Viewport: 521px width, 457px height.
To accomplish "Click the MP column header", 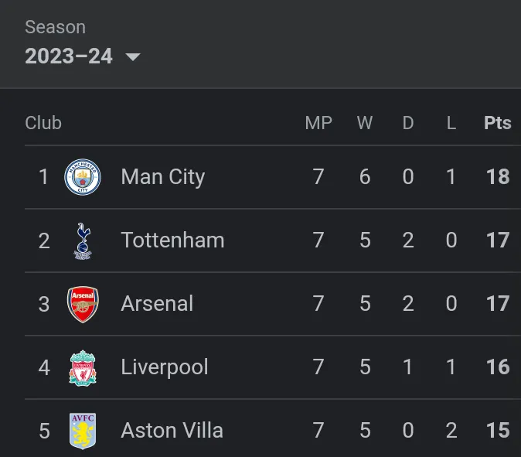I will coord(318,123).
